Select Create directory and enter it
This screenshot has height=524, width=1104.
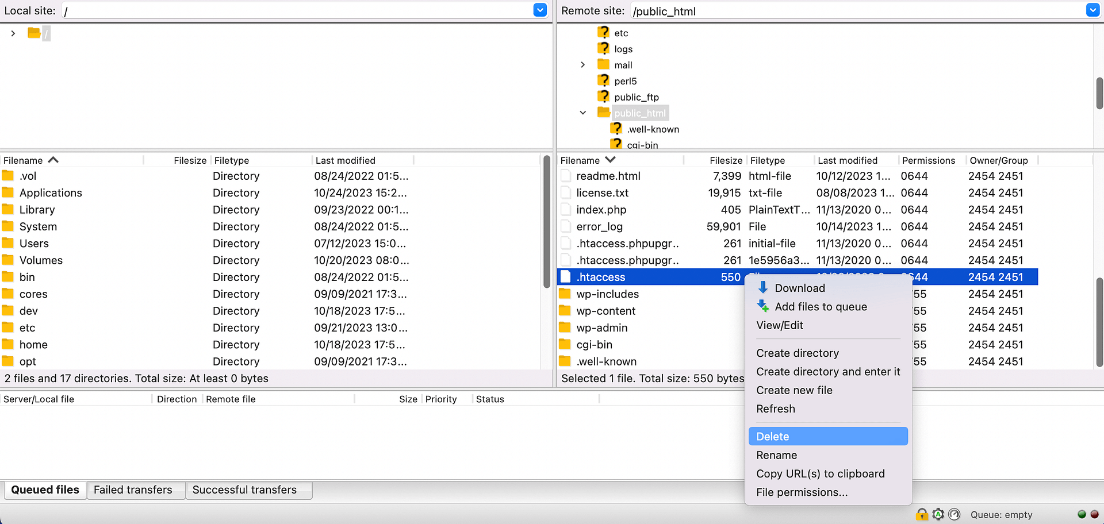[x=828, y=372]
